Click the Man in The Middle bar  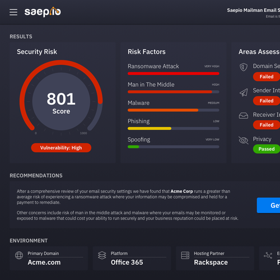tap(174, 92)
